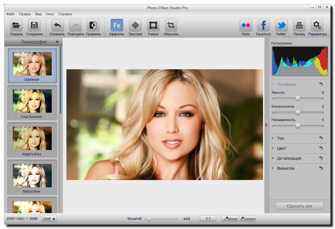Compare with original via Сравнить
This screenshot has width=335, height=229.
click(x=93, y=25)
